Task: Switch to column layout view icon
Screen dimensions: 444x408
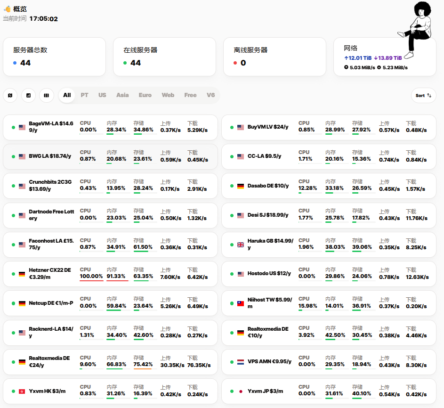Action: [x=46, y=95]
